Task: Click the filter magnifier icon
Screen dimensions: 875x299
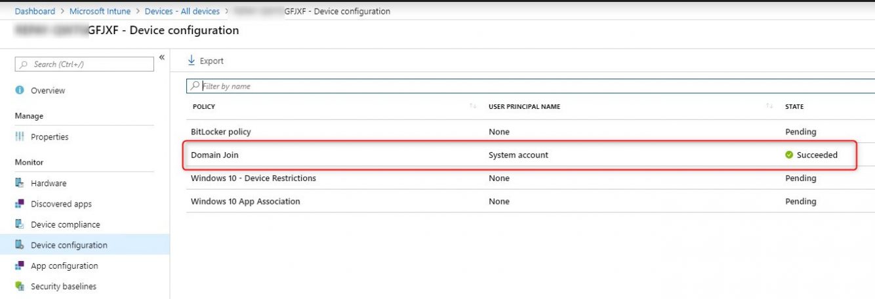Action: [x=195, y=86]
